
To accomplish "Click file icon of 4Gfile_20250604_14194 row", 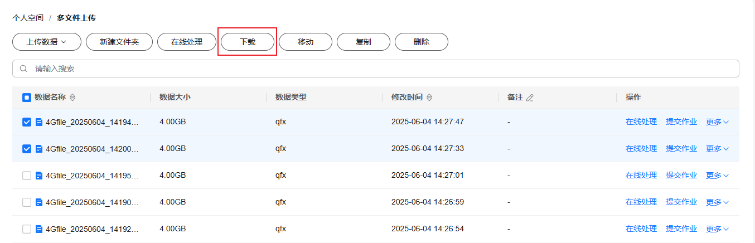I will click(39, 122).
